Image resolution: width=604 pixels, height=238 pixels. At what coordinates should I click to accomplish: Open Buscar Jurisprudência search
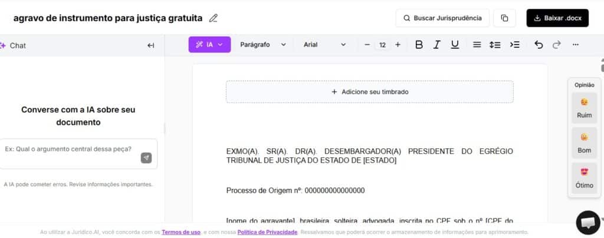click(442, 18)
